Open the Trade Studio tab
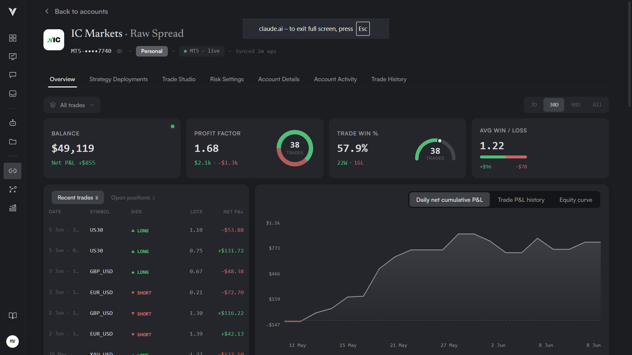This screenshot has width=632, height=355. (179, 79)
